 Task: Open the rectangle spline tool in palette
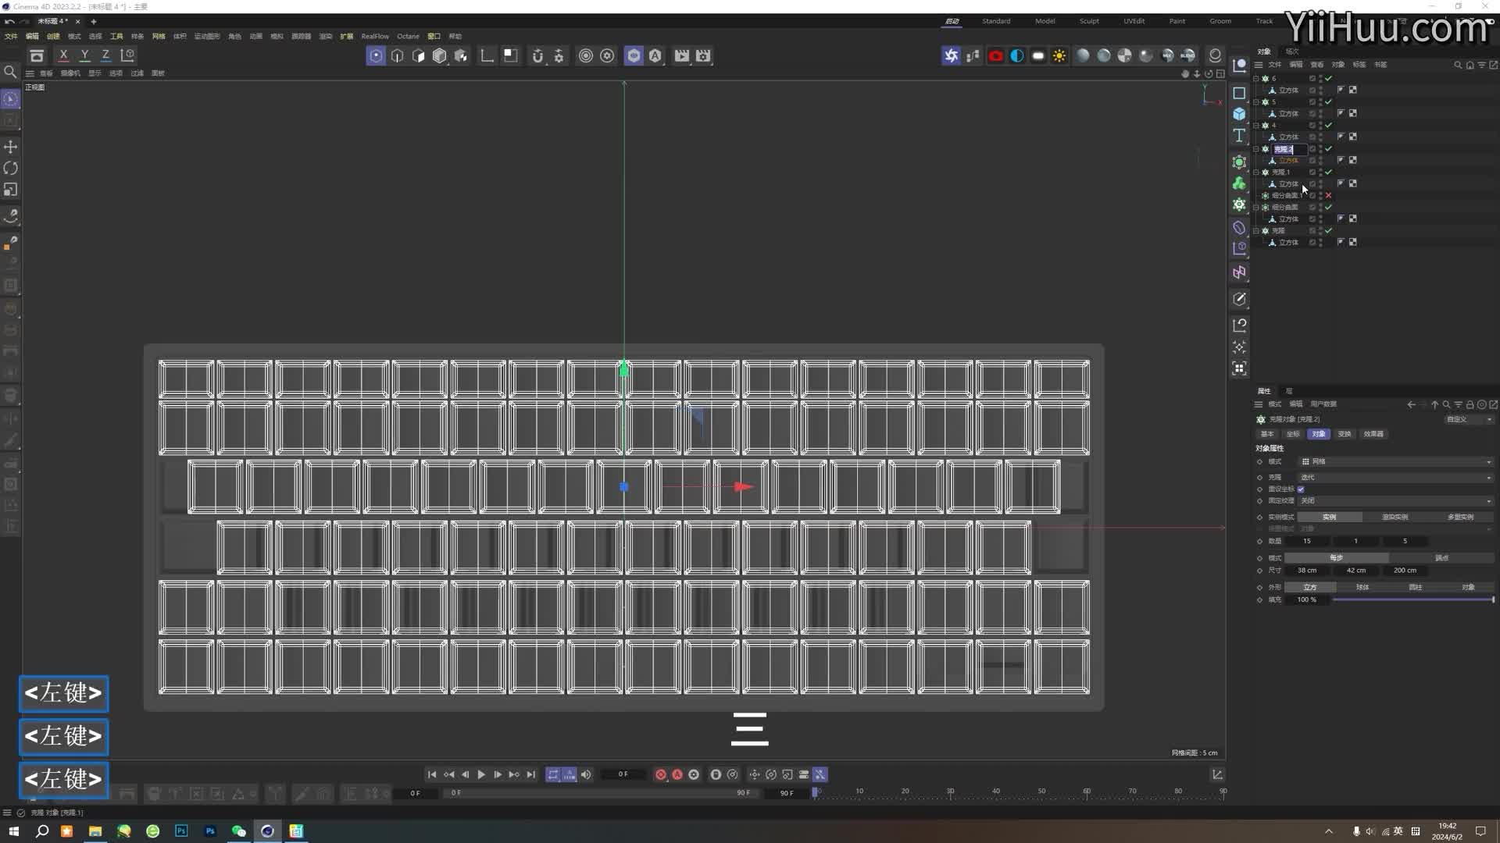coord(1239,93)
